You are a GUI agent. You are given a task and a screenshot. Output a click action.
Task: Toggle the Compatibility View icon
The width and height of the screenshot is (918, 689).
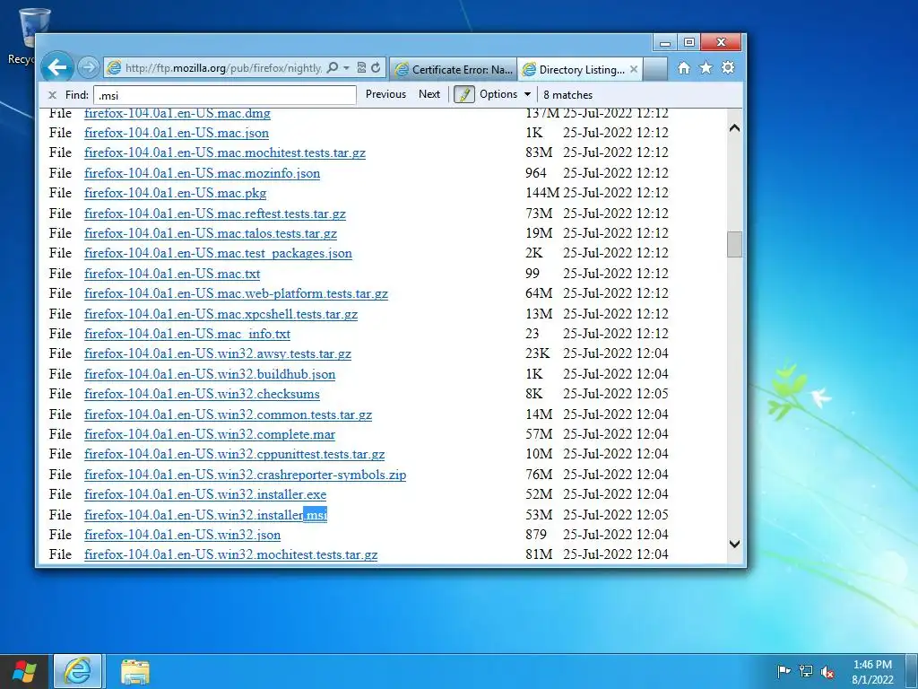coord(361,68)
